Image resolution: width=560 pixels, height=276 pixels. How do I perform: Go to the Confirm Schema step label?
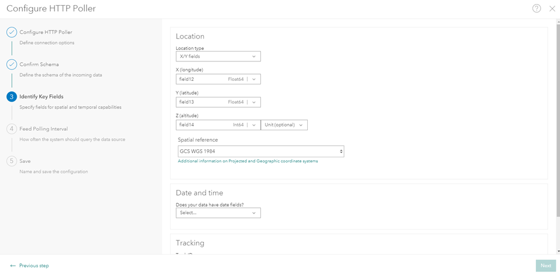(39, 64)
